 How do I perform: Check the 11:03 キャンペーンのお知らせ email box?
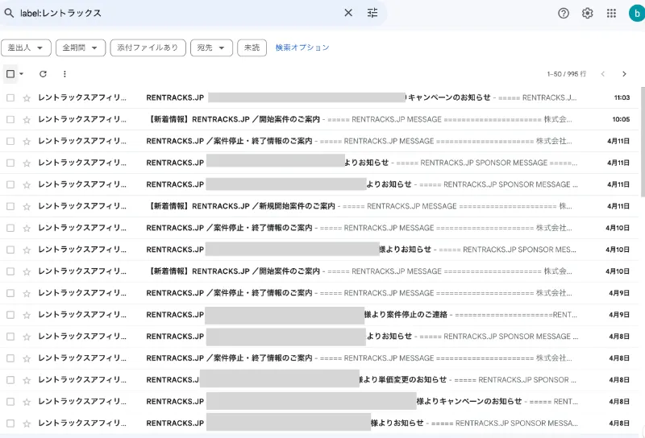pos(10,97)
